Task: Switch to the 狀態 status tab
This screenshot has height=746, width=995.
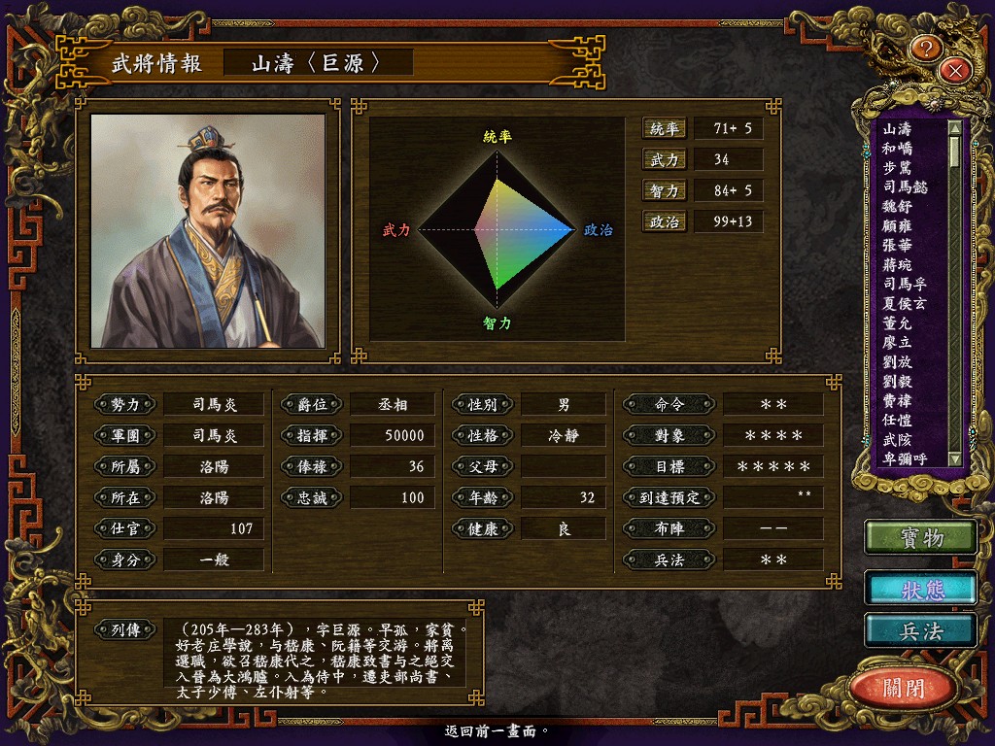Action: tap(921, 590)
